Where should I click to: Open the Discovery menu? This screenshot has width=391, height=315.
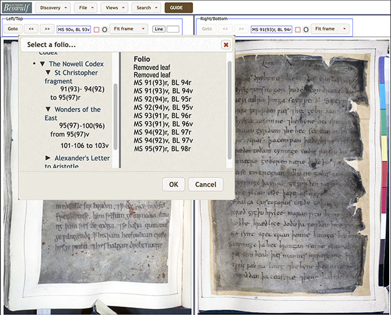pos(53,8)
